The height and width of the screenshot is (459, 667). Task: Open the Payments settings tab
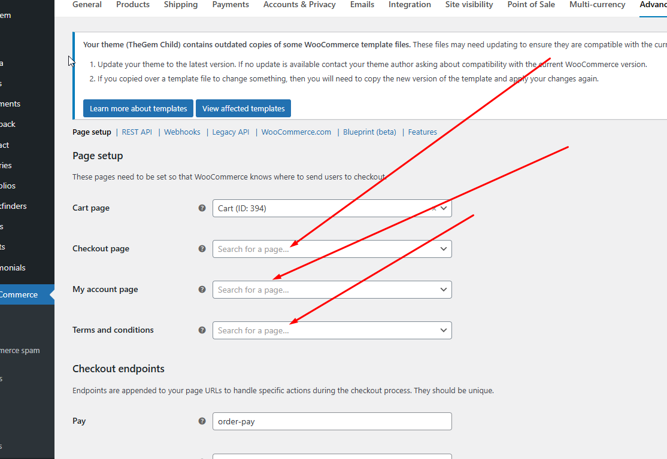point(231,5)
